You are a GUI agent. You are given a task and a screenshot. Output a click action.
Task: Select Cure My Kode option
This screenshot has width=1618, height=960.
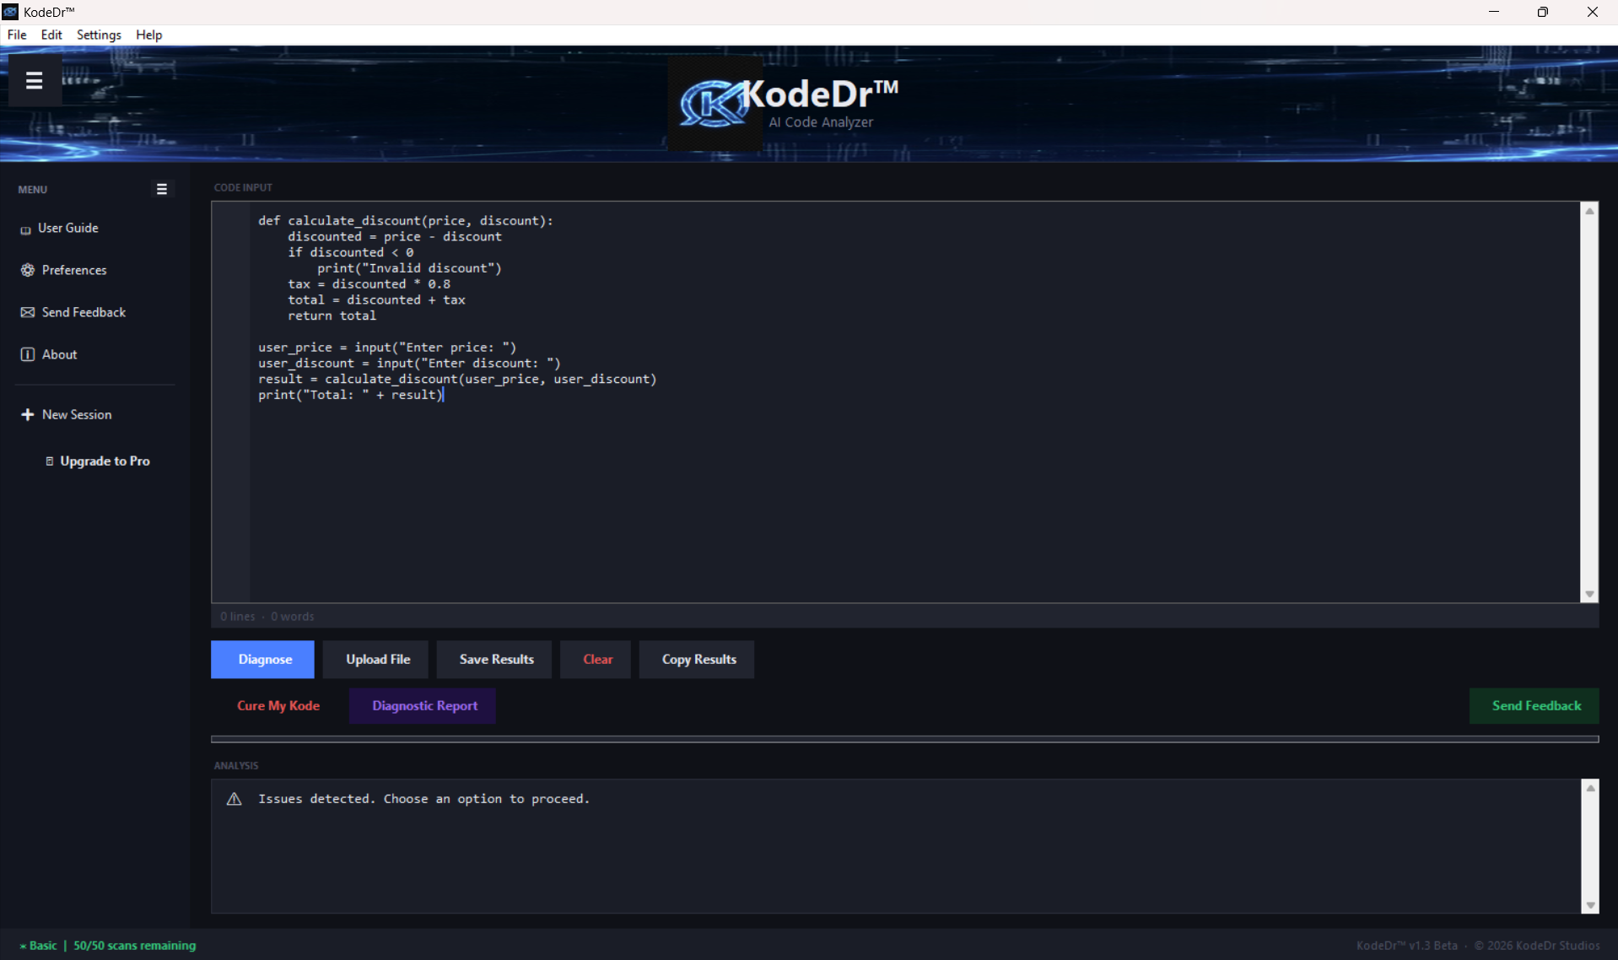click(278, 705)
